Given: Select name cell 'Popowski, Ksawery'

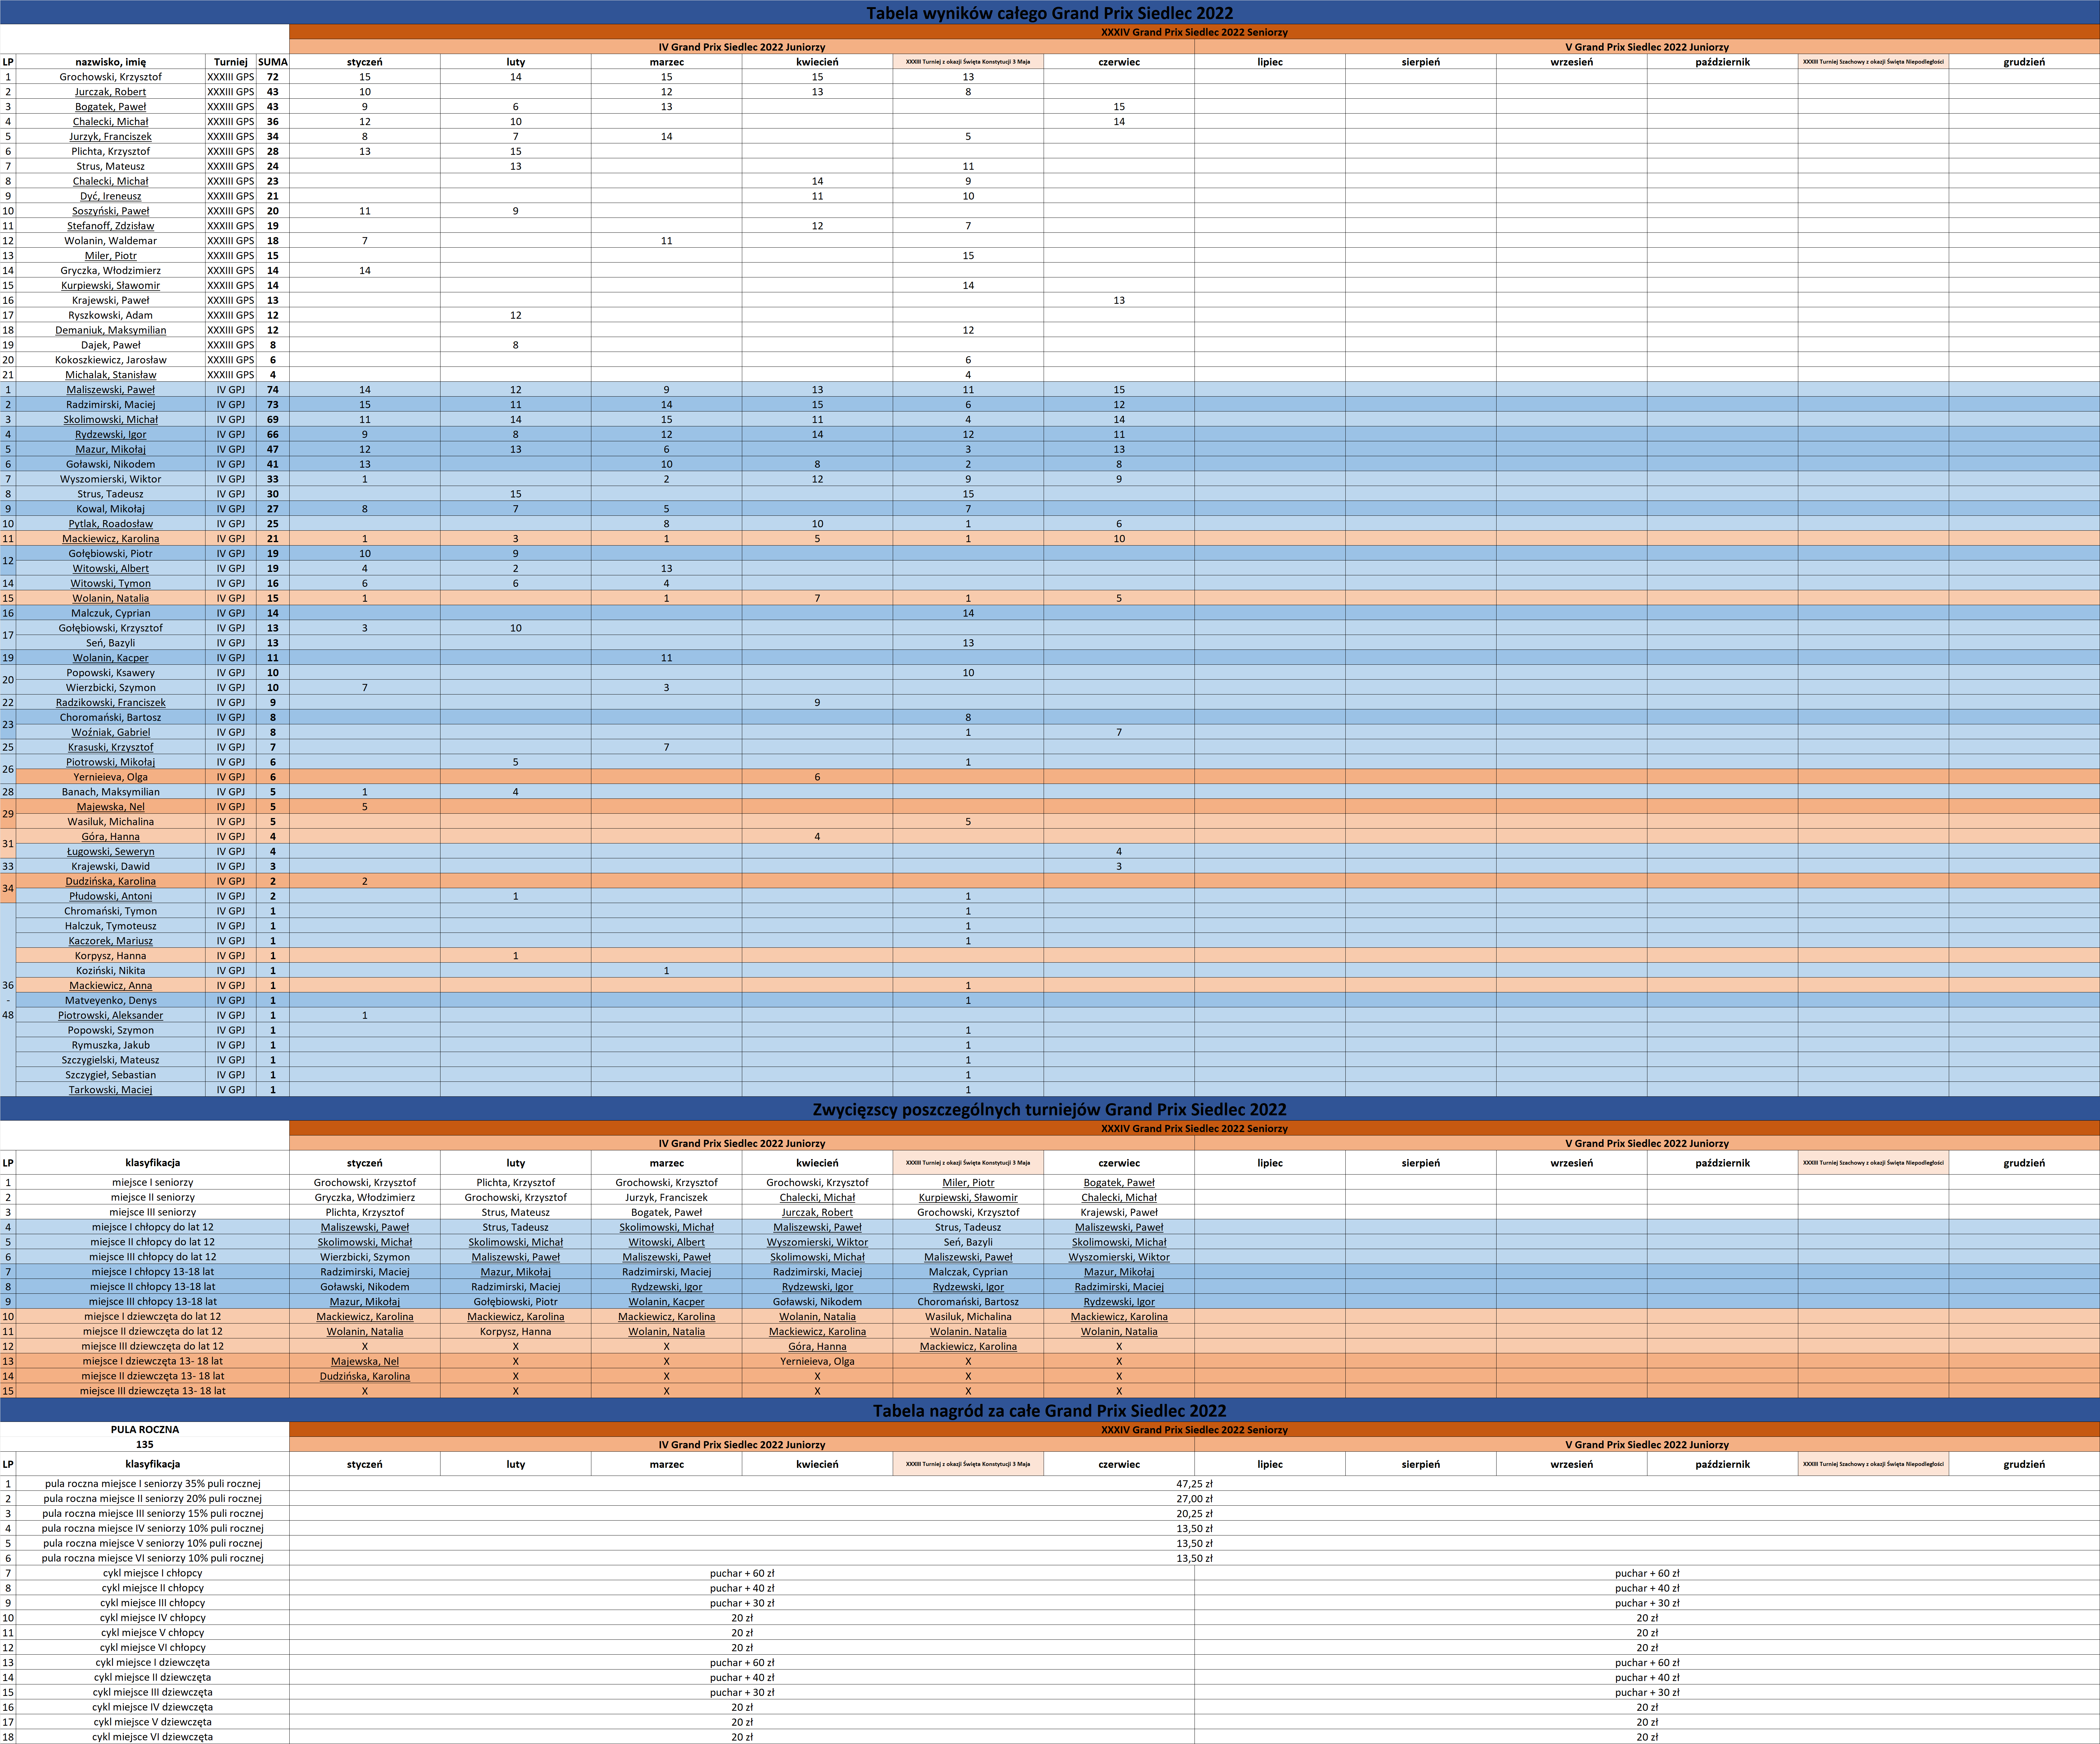Looking at the screenshot, I should point(110,672).
